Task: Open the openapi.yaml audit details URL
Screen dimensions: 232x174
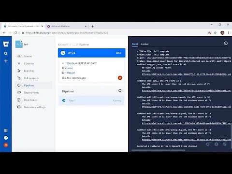Action: tap(187, 107)
